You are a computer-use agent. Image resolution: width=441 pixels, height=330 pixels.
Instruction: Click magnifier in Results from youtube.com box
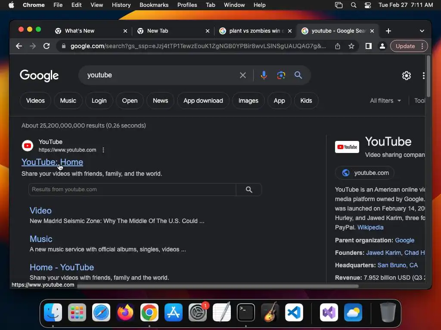pos(249,189)
